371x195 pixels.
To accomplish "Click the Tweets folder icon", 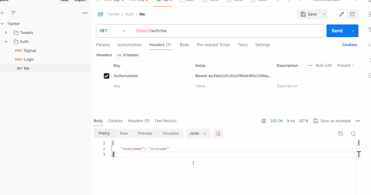I will (16, 32).
